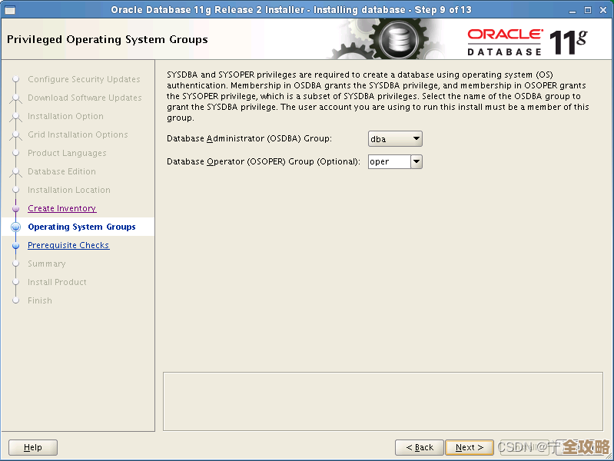This screenshot has width=614, height=461.
Task: Click the Oracle Database 11g logo
Action: [x=526, y=40]
